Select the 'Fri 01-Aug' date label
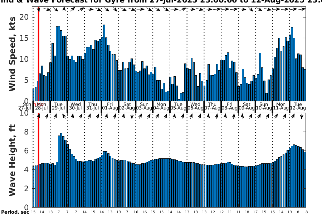This screenshot has height=214, width=322. coord(110,106)
